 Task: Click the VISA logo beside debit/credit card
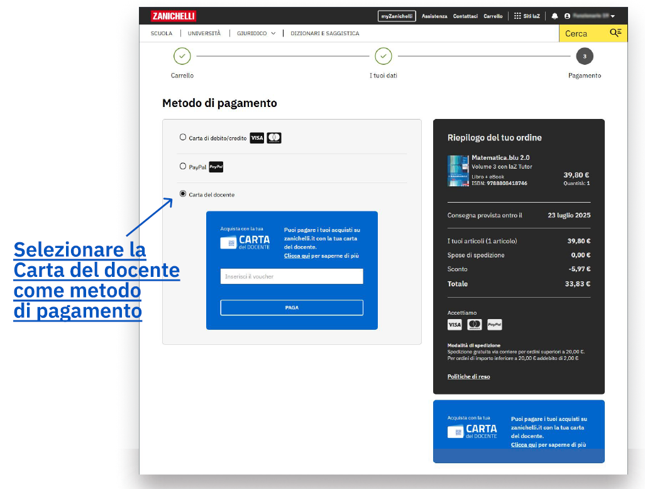256,138
